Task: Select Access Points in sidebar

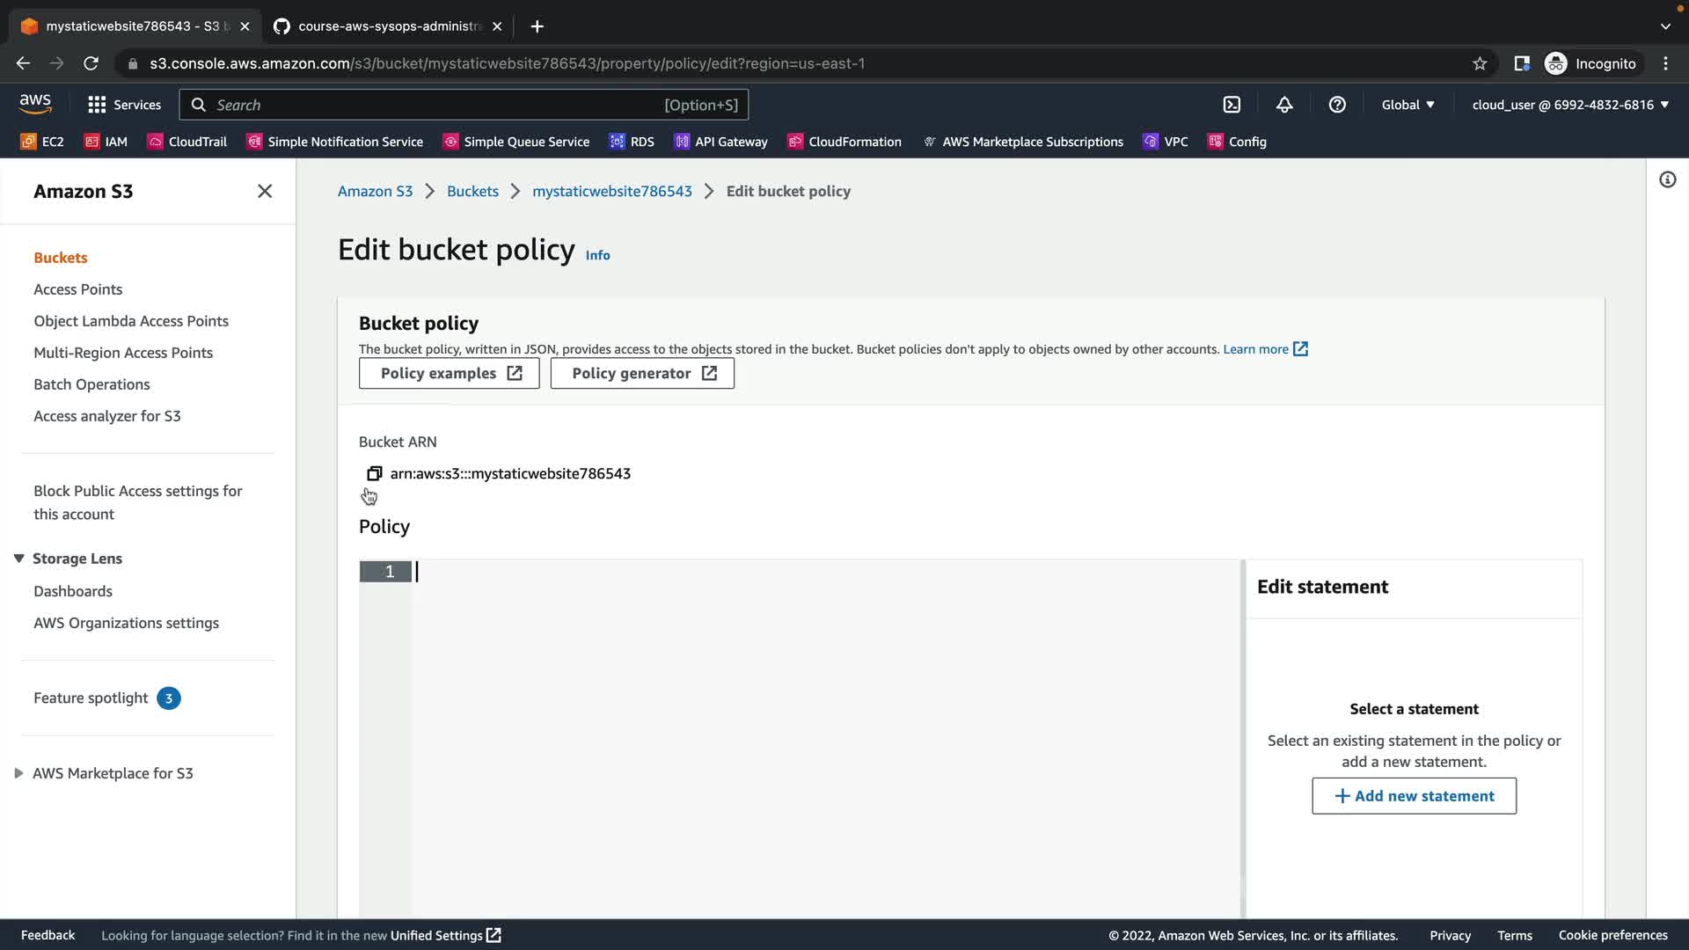Action: click(77, 289)
